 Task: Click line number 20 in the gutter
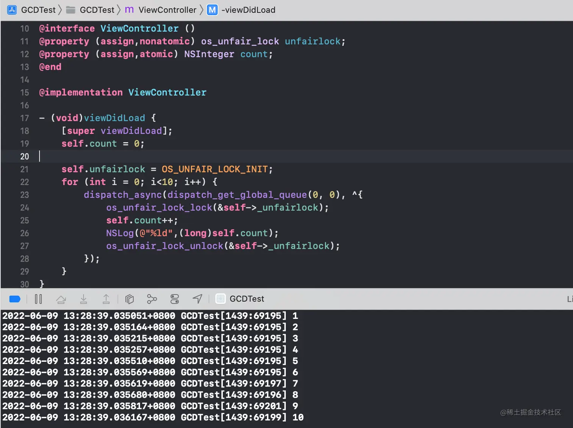tap(25, 156)
